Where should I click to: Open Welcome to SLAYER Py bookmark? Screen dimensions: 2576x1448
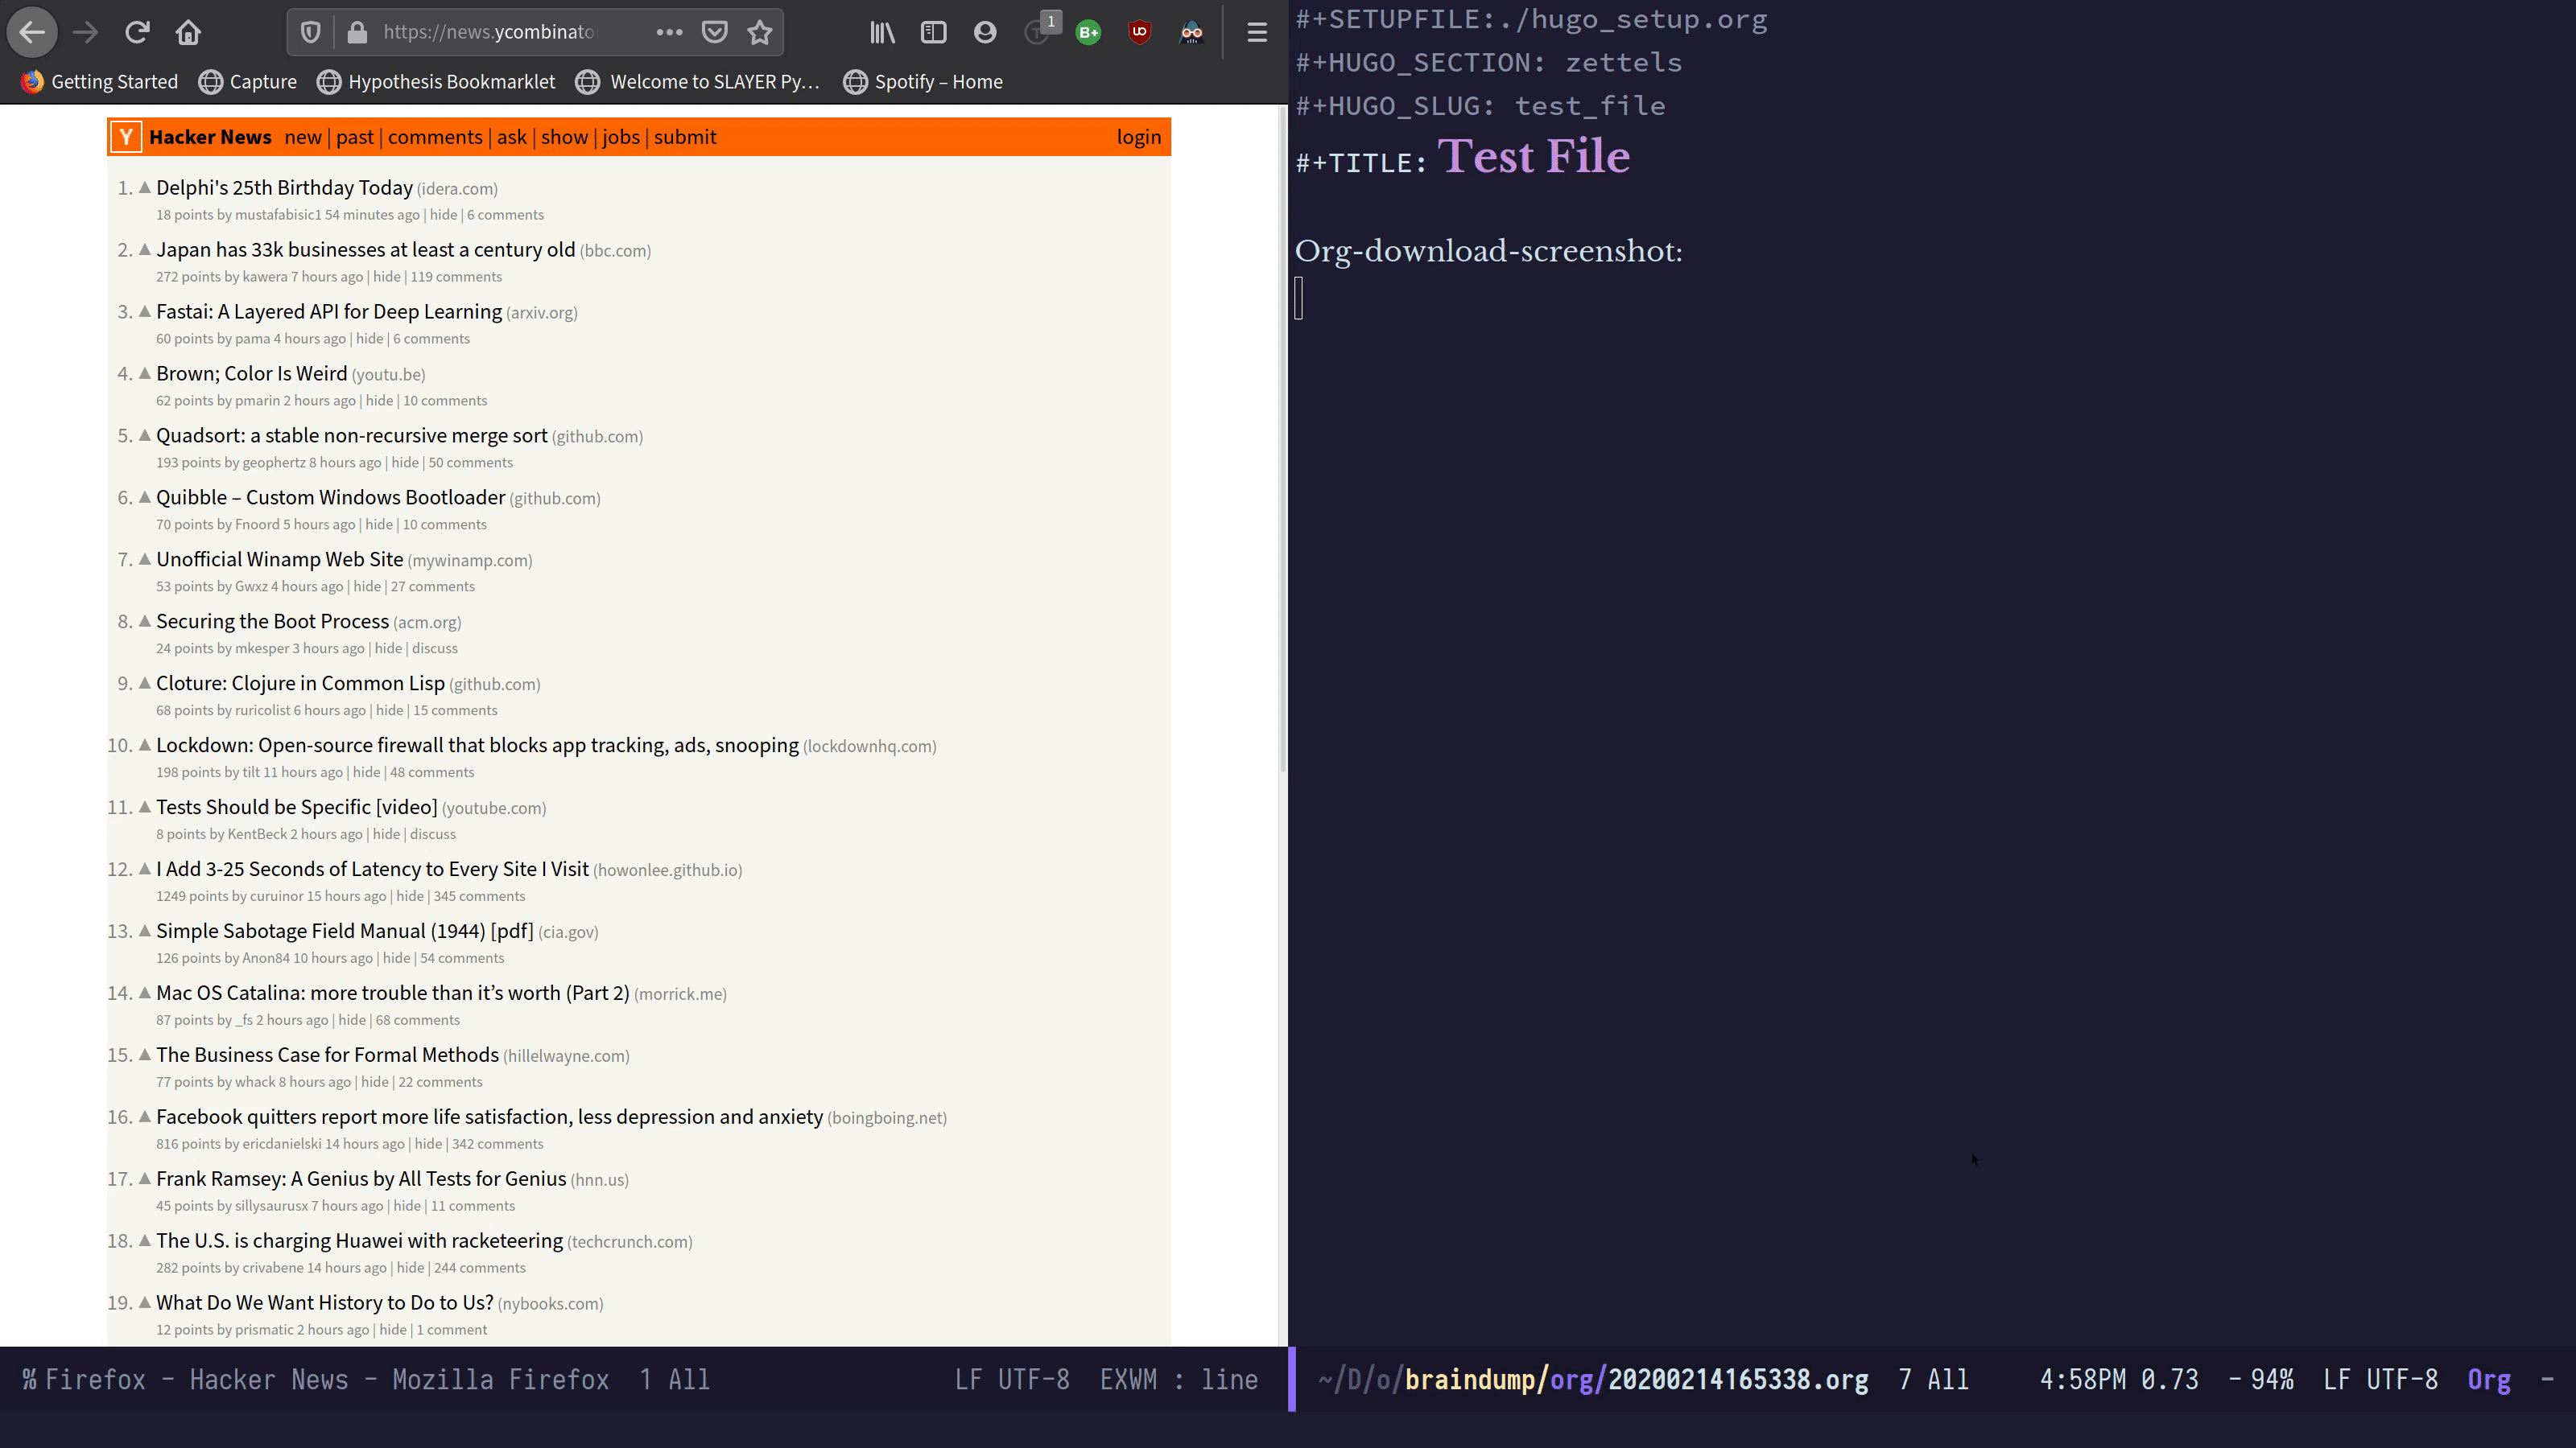698,82
